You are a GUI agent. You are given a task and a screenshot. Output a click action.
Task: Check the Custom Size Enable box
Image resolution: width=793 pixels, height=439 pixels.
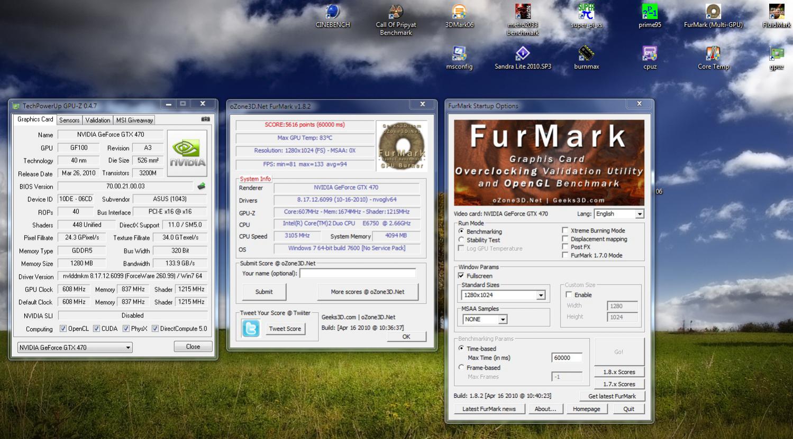[569, 295]
